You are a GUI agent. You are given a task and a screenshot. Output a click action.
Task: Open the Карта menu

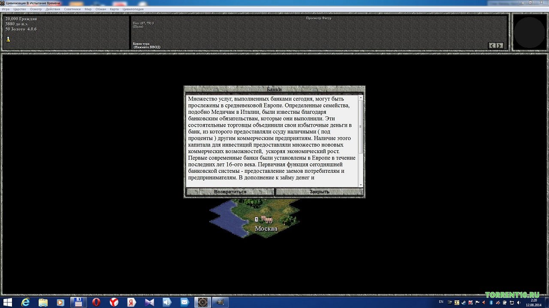coord(114,9)
